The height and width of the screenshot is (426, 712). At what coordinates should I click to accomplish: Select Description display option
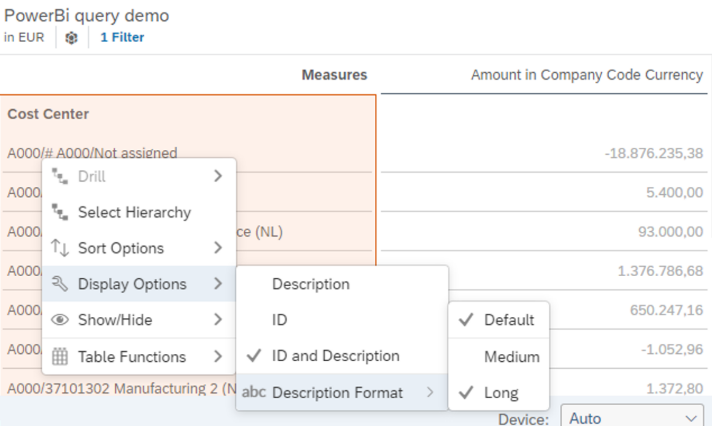click(342, 284)
